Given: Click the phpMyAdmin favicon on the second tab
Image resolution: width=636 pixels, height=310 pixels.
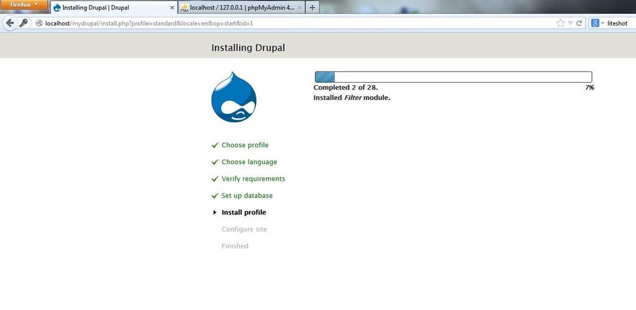Looking at the screenshot, I should point(184,7).
